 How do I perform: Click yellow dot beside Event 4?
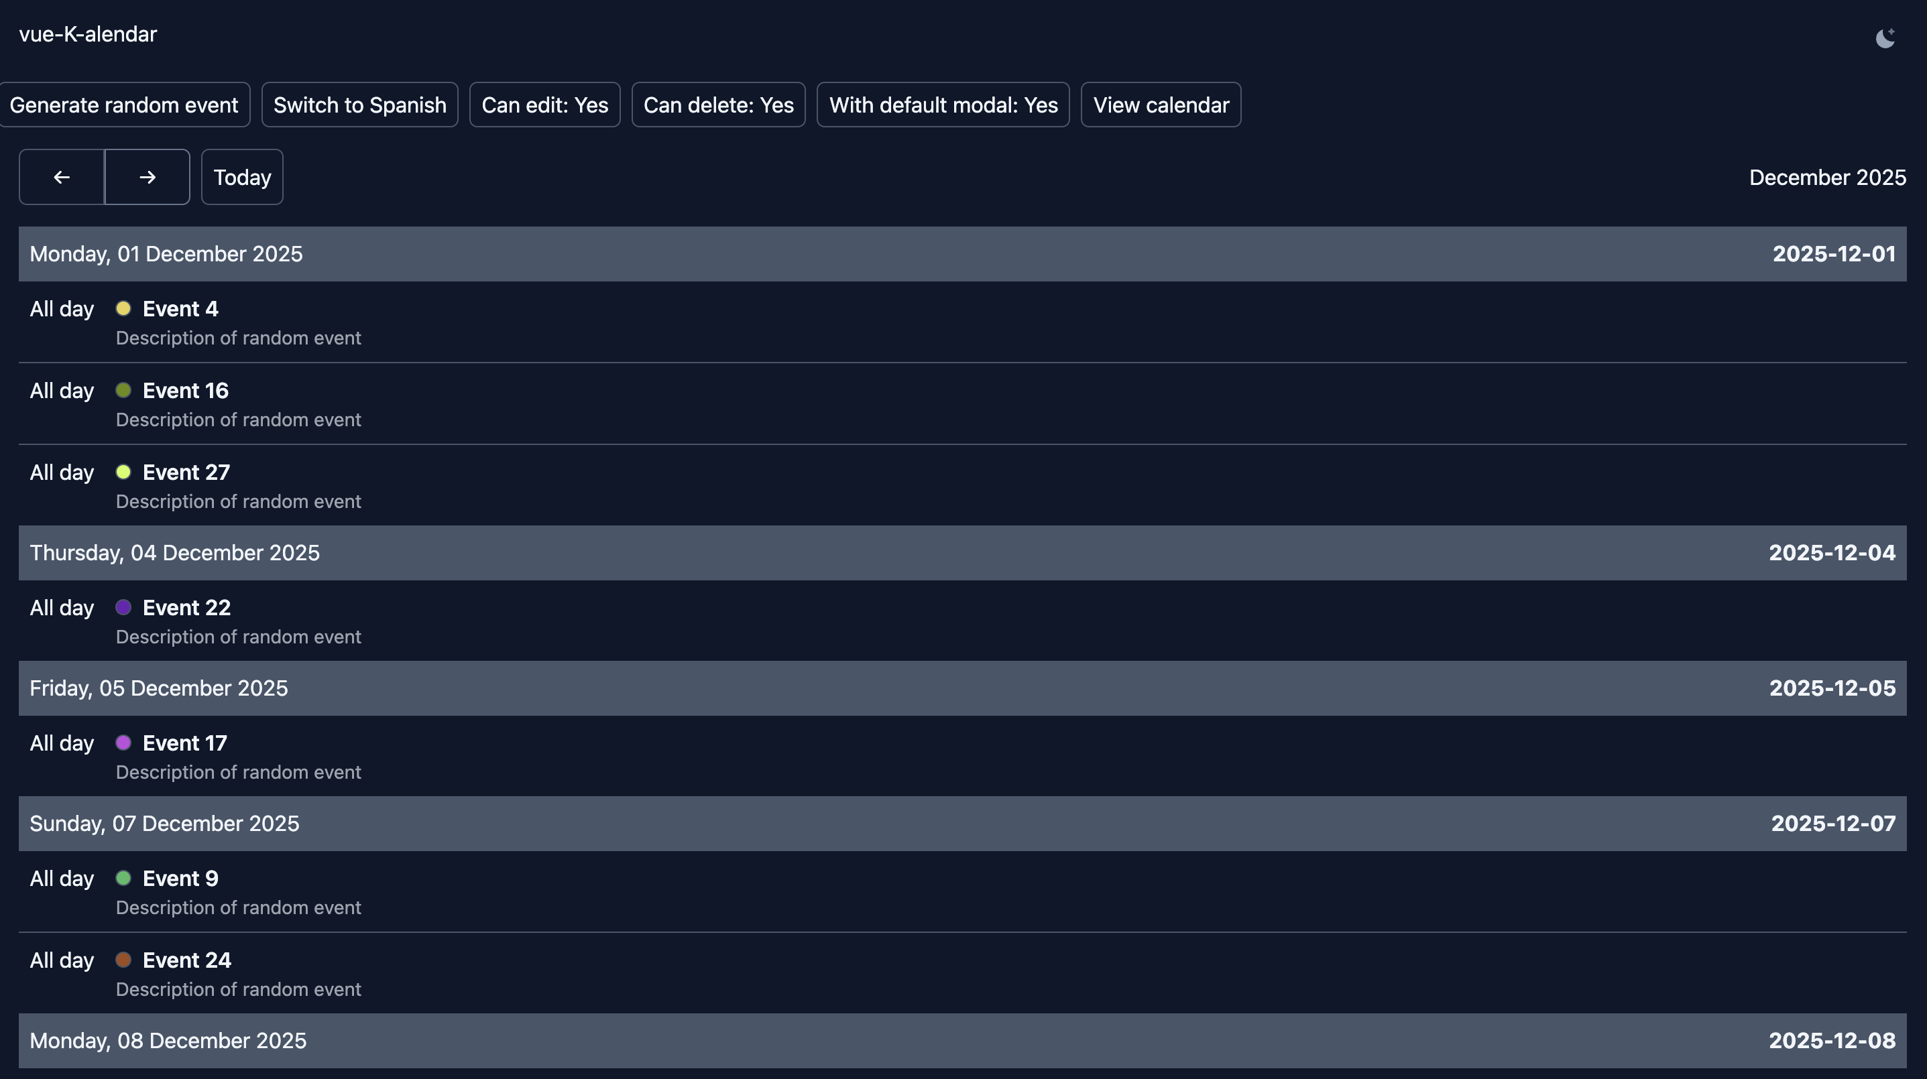point(123,308)
